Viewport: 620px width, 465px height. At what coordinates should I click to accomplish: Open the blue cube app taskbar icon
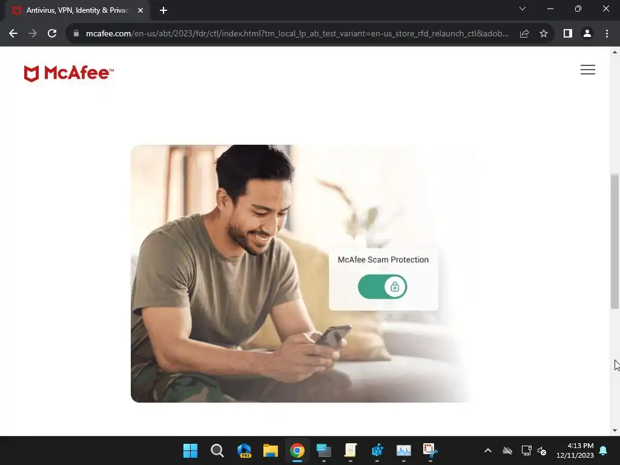coord(377,450)
